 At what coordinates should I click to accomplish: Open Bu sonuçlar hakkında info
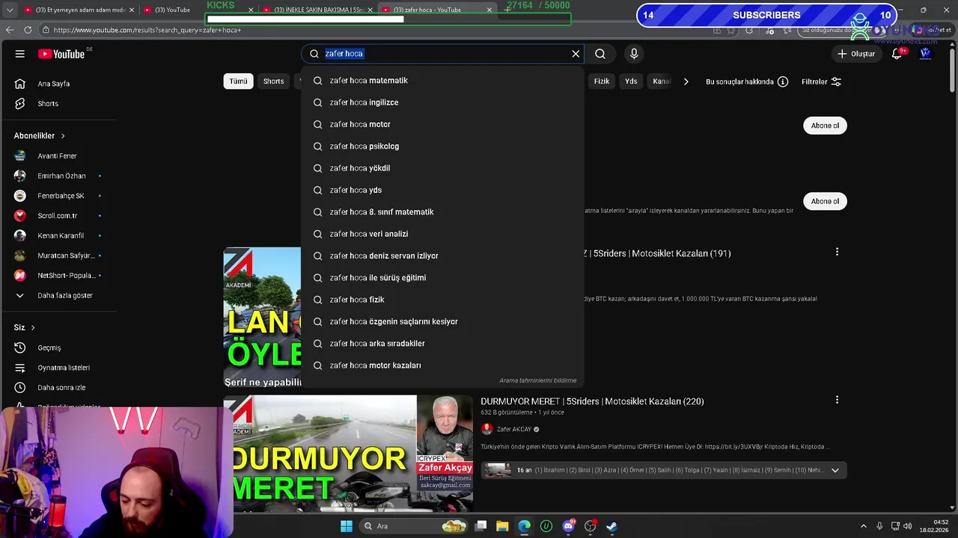(747, 81)
